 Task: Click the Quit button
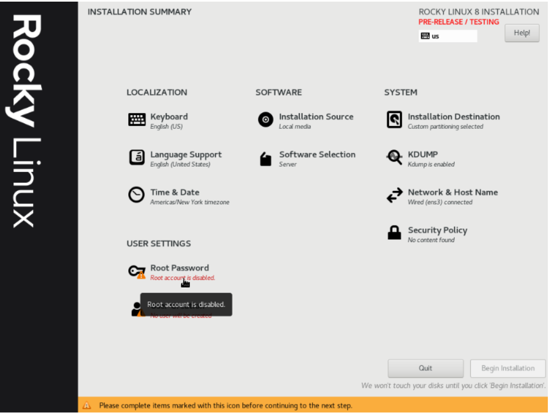426,368
